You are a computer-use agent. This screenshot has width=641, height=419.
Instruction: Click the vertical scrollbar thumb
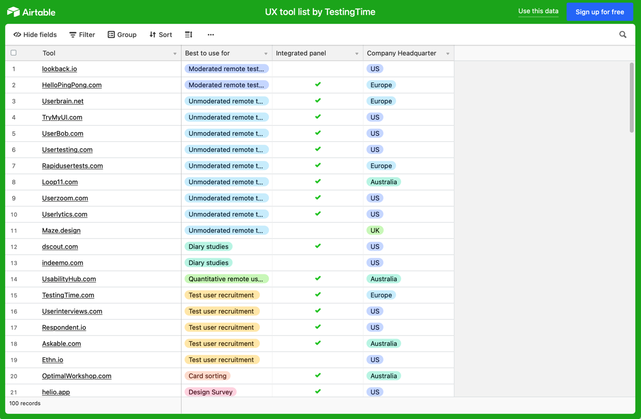(x=631, y=98)
